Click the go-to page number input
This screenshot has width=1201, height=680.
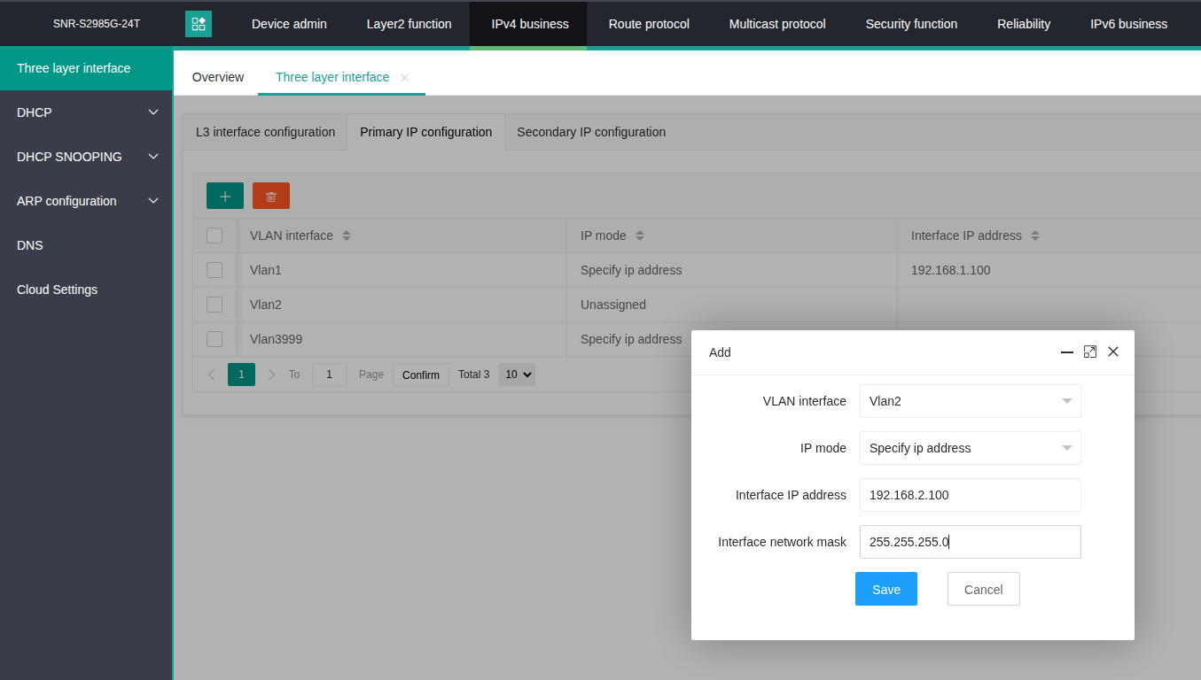(x=330, y=375)
